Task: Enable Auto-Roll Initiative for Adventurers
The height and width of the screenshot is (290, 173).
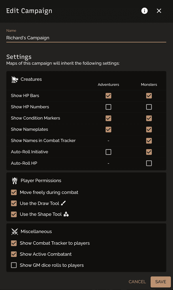Action: pyautogui.click(x=108, y=152)
